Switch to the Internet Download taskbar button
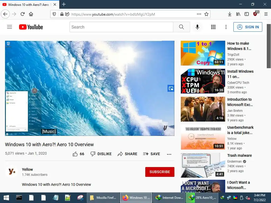Image resolution: width=271 pixels, height=203 pixels. 169,198
